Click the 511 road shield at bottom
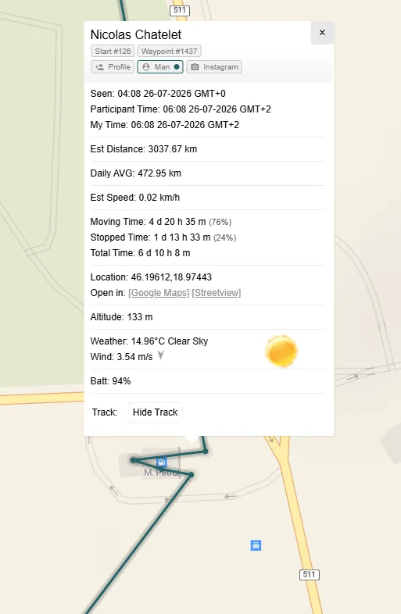Viewport: 401px width, 614px height. [310, 574]
